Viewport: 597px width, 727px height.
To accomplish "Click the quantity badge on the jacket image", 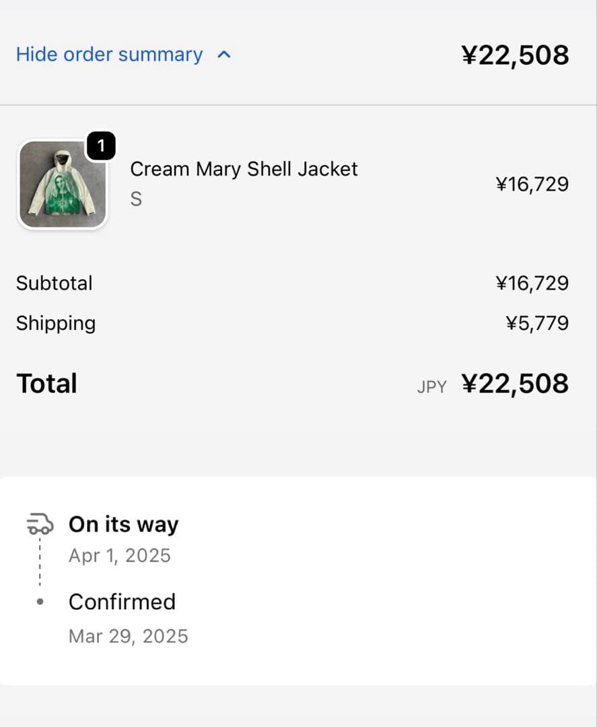I will (101, 146).
